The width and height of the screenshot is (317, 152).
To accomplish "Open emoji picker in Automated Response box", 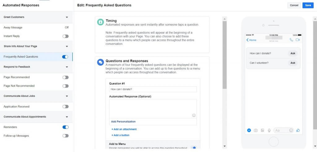I will [x=194, y=115].
